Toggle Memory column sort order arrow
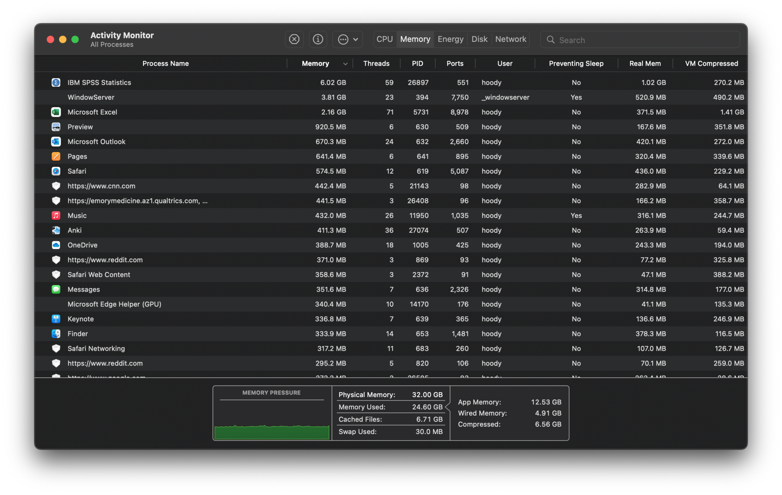 point(345,64)
